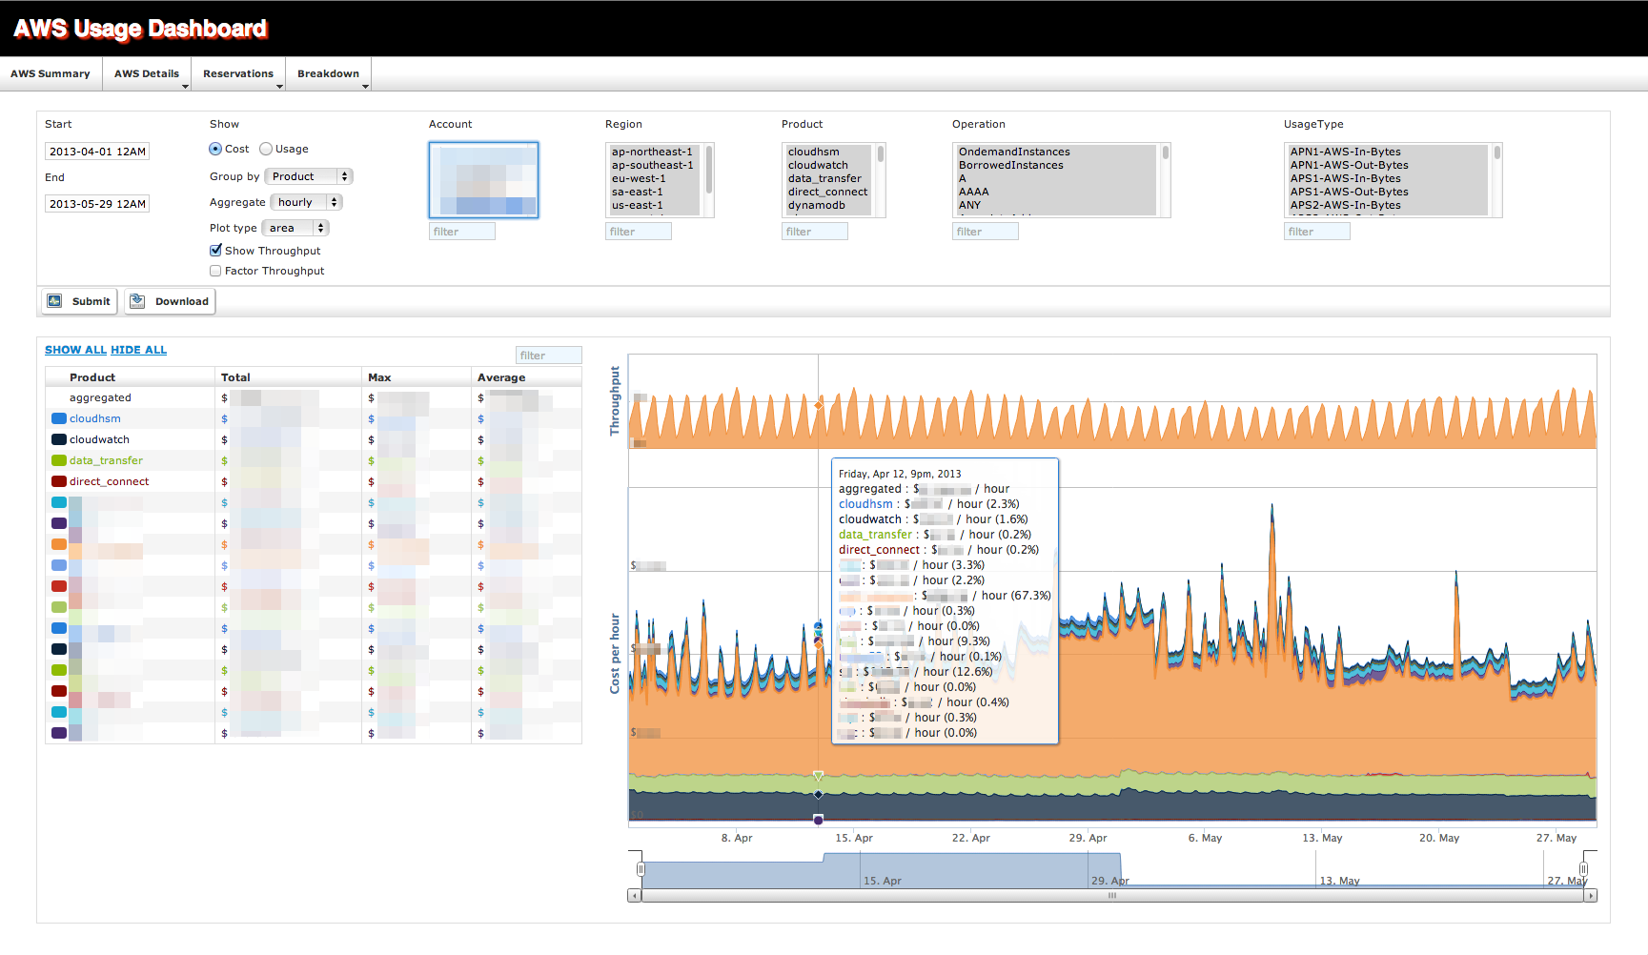The width and height of the screenshot is (1648, 955).
Task: Expand the Reservations menu
Action: [238, 73]
